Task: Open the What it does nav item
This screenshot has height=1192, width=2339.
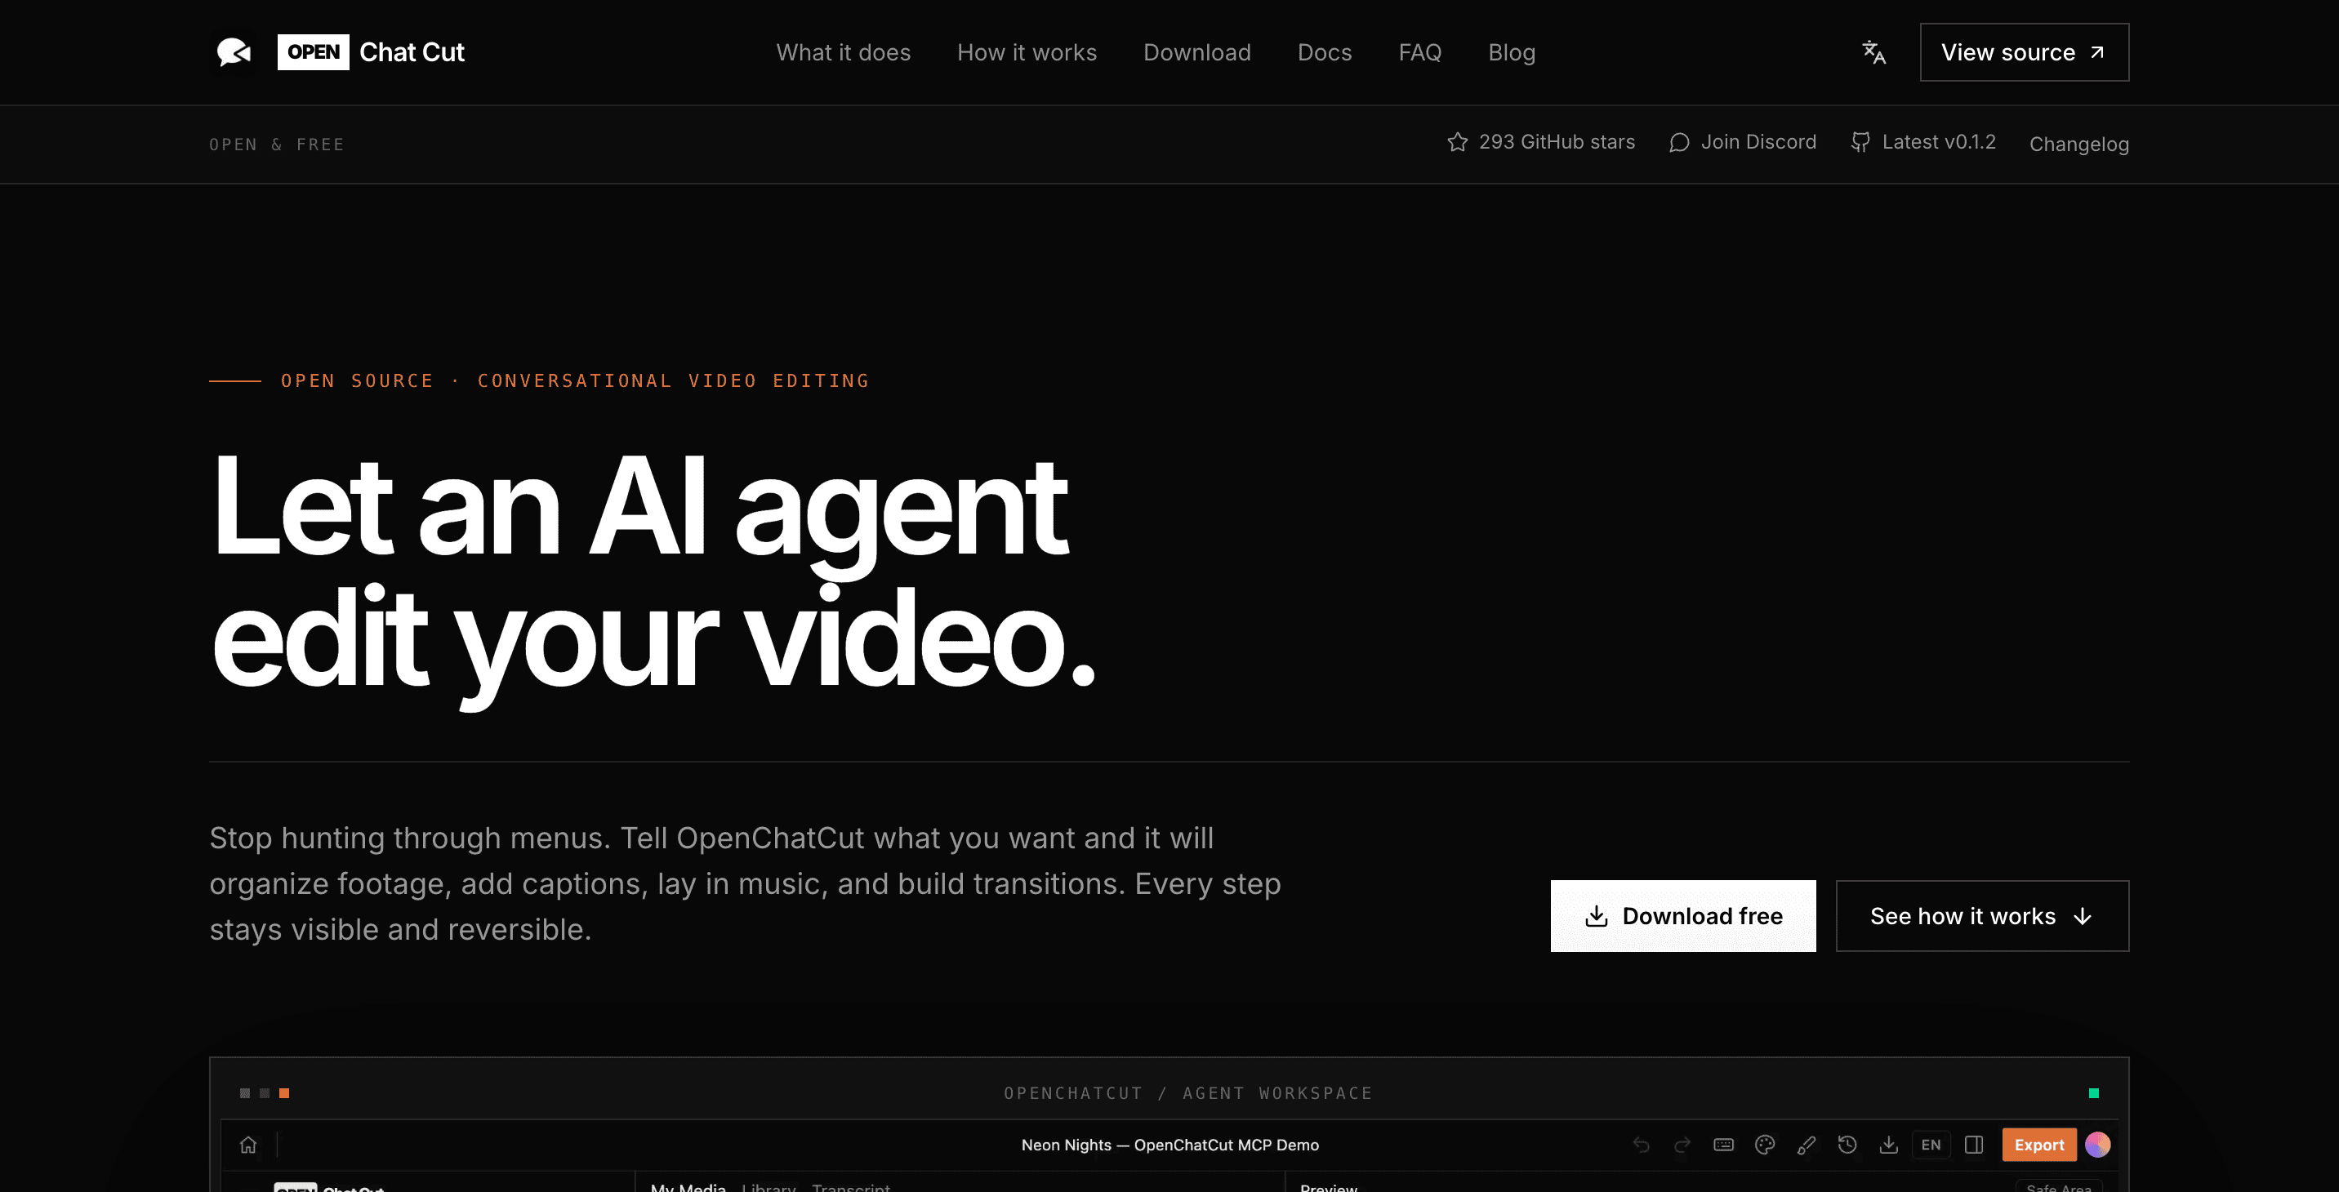Action: [x=843, y=52]
